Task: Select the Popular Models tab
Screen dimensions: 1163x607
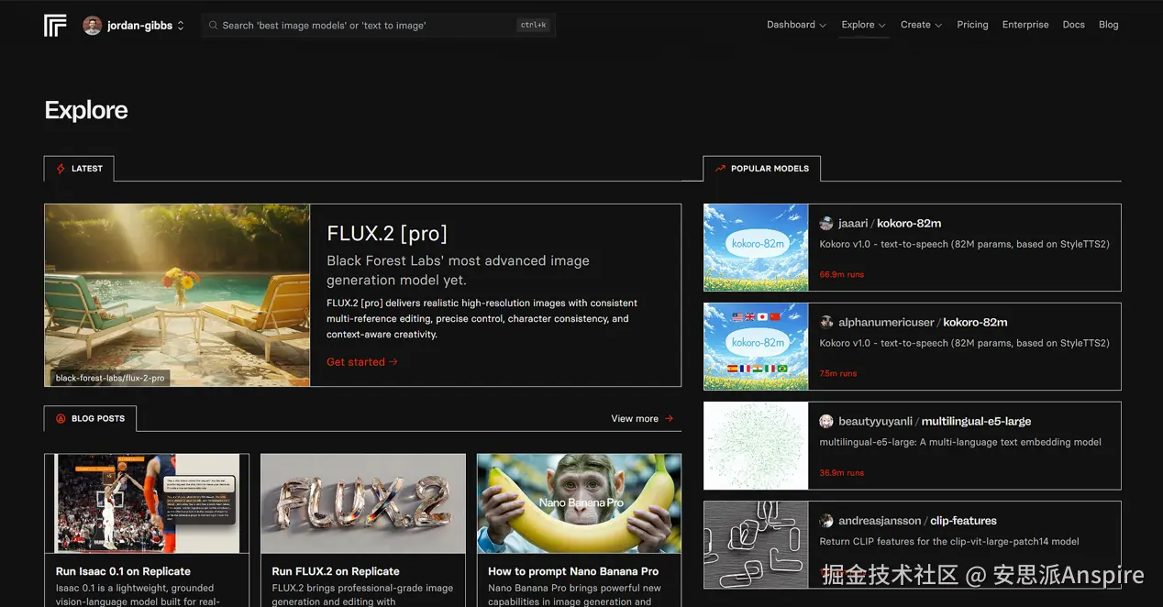Action: (761, 169)
